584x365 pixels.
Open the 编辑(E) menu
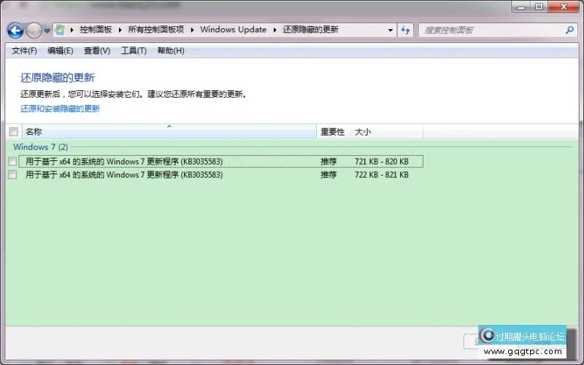[61, 50]
